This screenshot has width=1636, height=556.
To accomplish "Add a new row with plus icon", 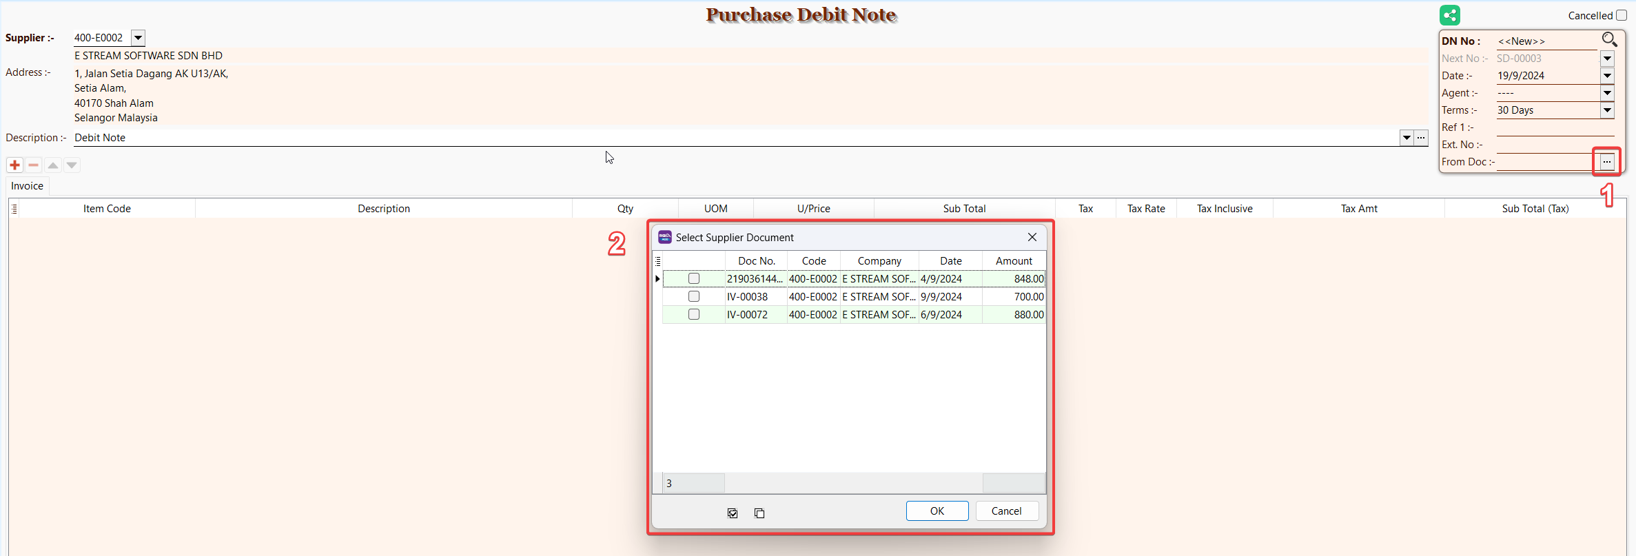I will (x=14, y=165).
